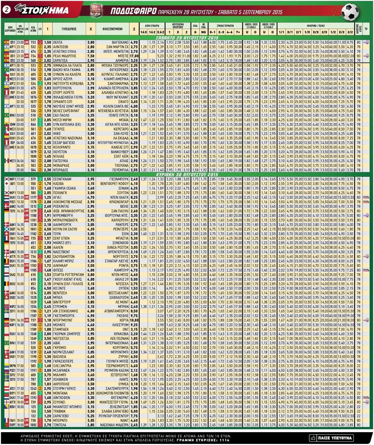Click the ΣΥΝΟΛΟ ΤΕΡΜΑΤΩΝ column header
The image size is (374, 445).
(226, 26)
